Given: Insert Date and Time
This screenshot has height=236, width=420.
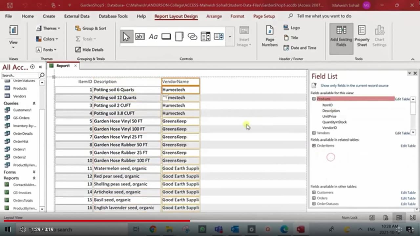Looking at the screenshot, I should [x=300, y=48].
